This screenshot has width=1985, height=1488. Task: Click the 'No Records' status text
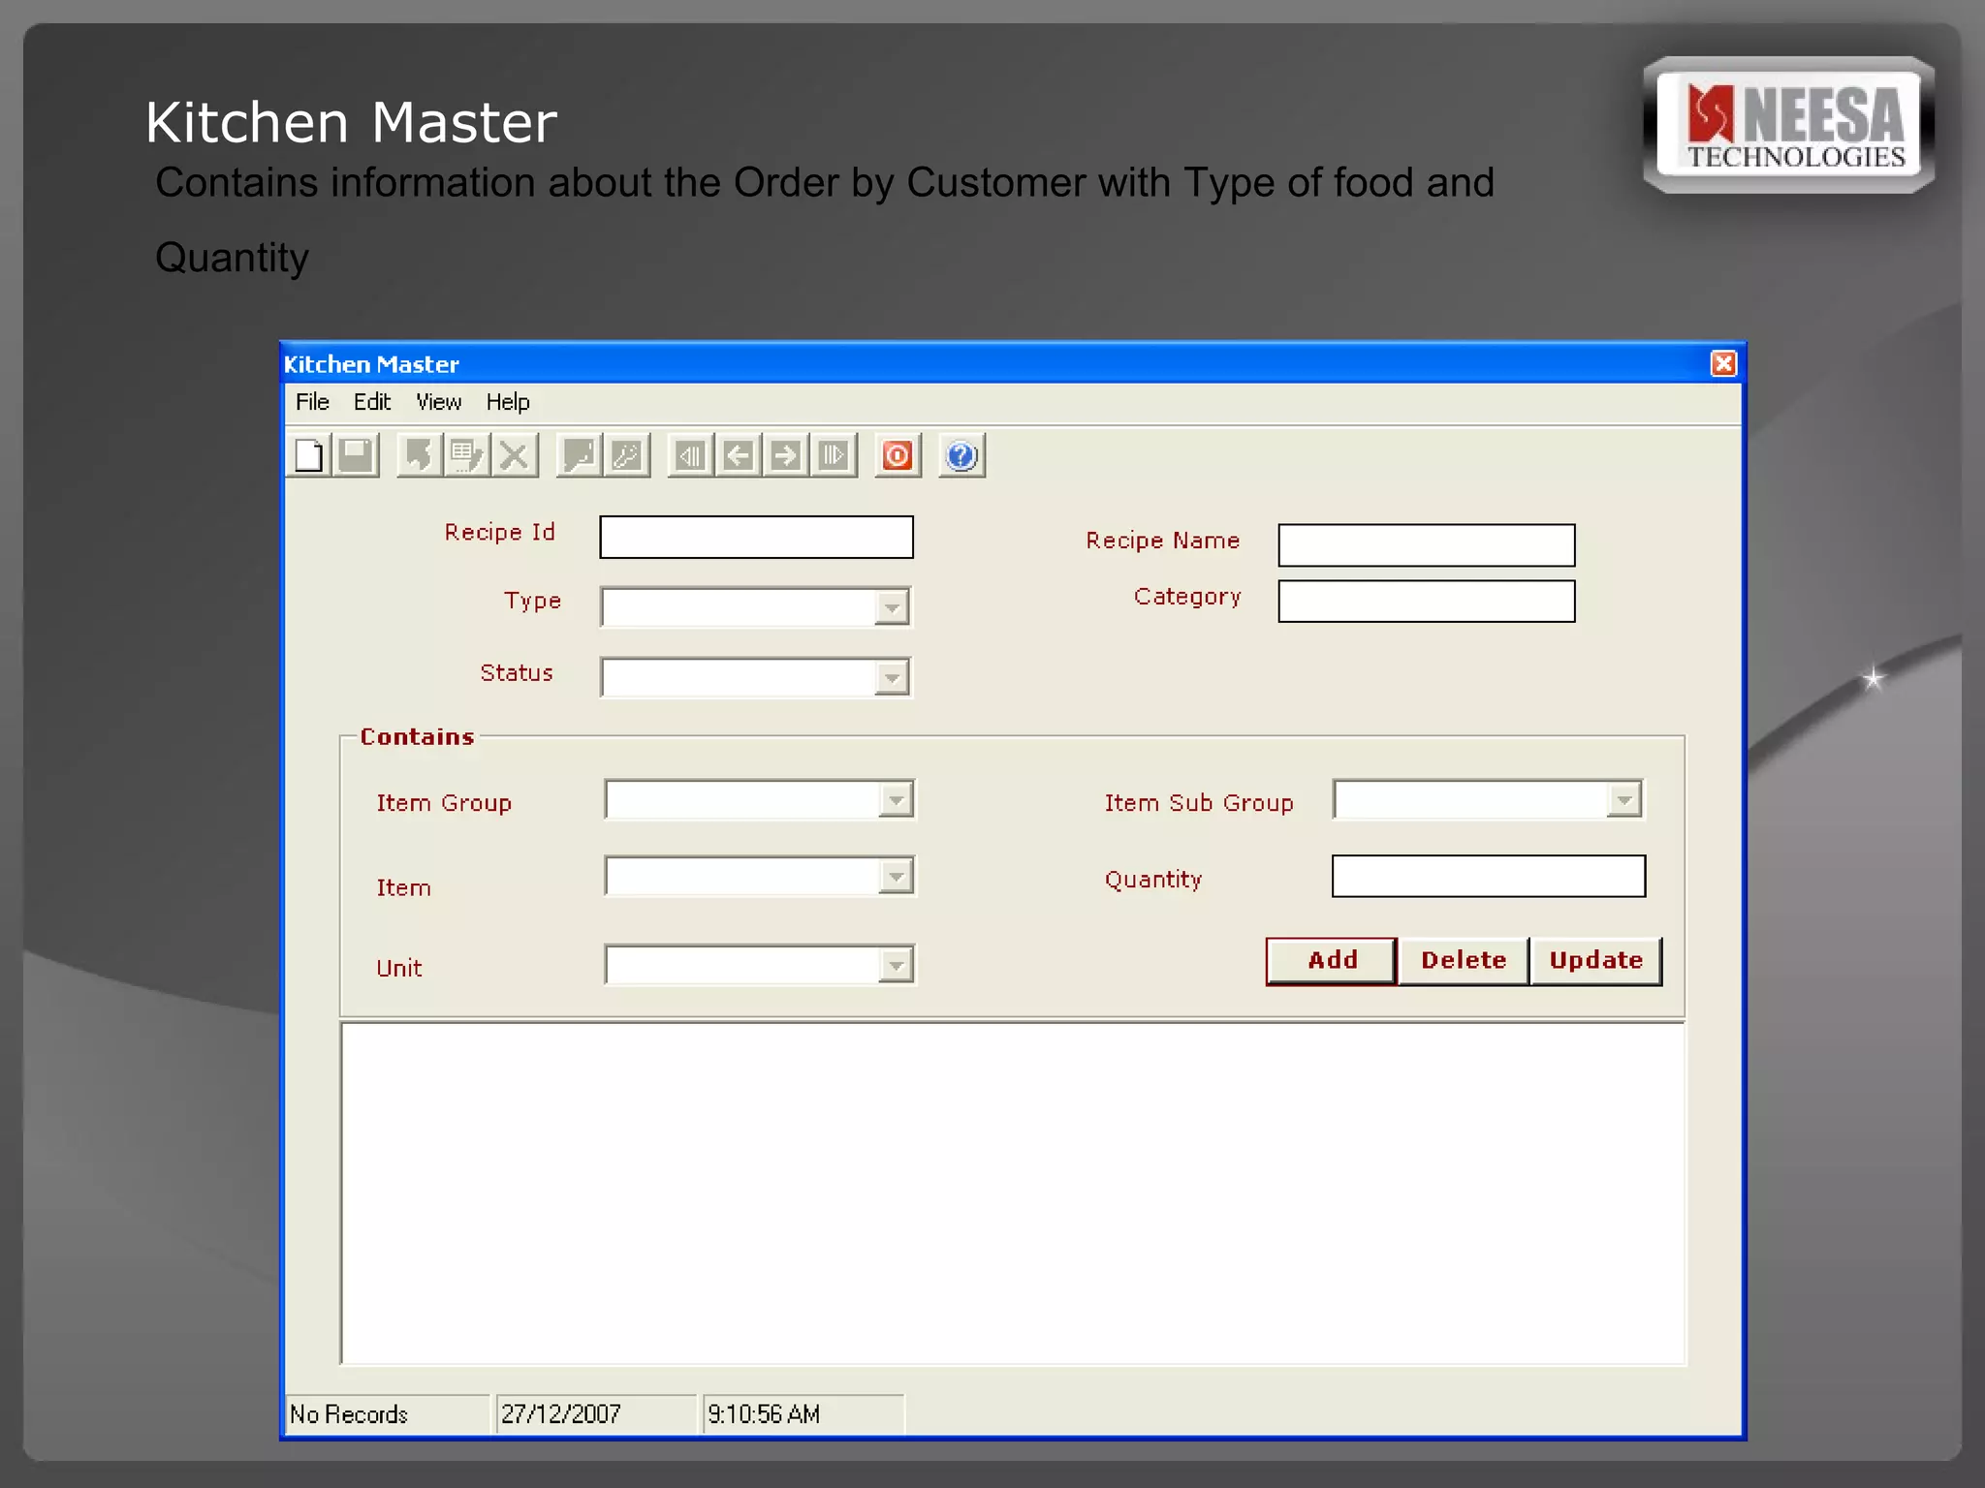pos(349,1414)
